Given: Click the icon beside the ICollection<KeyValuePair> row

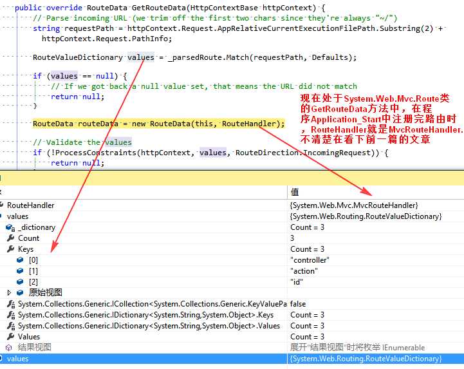Looking at the screenshot, I should pyautogui.click(x=11, y=304).
